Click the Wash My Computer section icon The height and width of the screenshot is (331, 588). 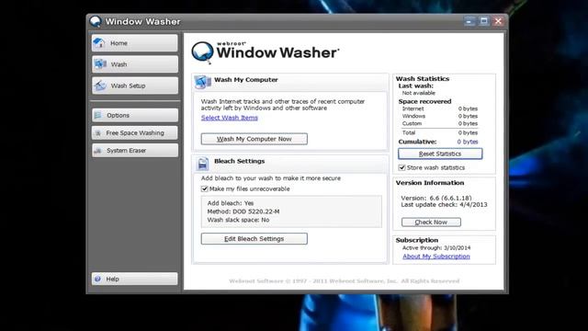[203, 82]
